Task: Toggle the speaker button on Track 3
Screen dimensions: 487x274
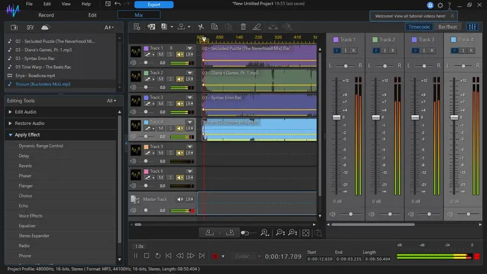Action: click(180, 104)
